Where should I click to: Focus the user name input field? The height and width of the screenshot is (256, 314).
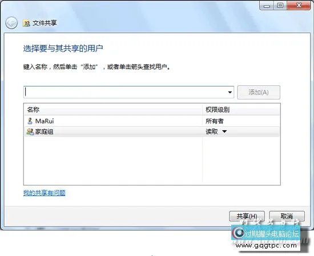(128, 92)
